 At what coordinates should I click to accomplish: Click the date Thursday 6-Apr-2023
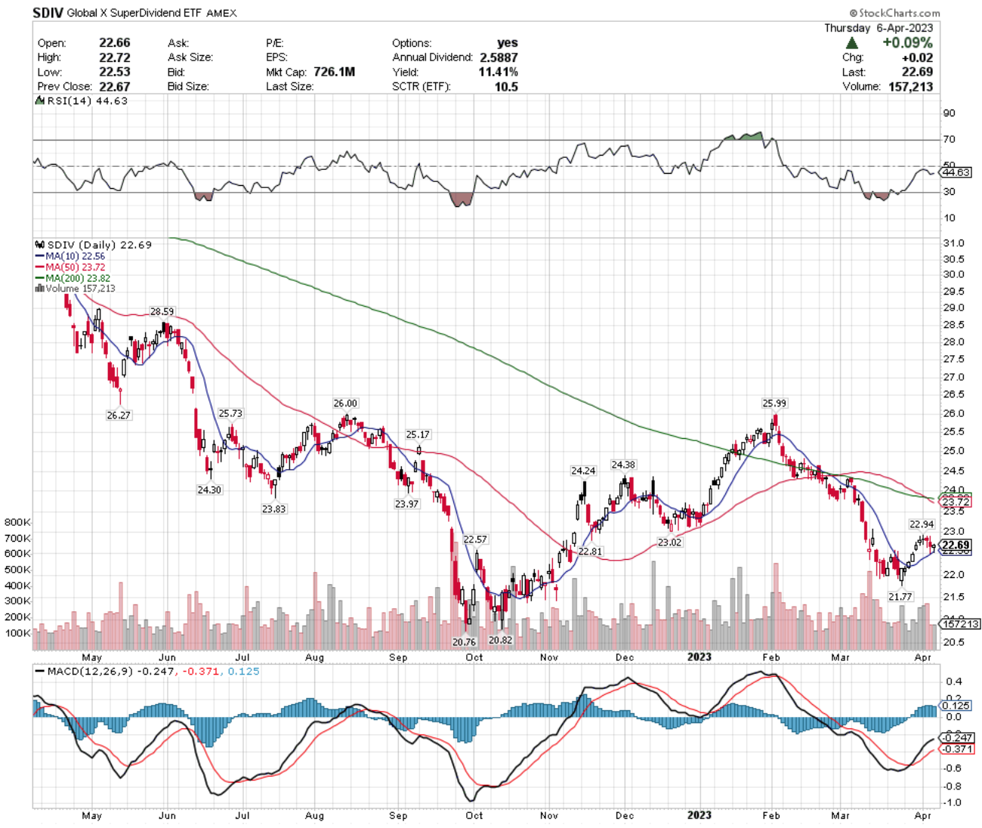(879, 28)
